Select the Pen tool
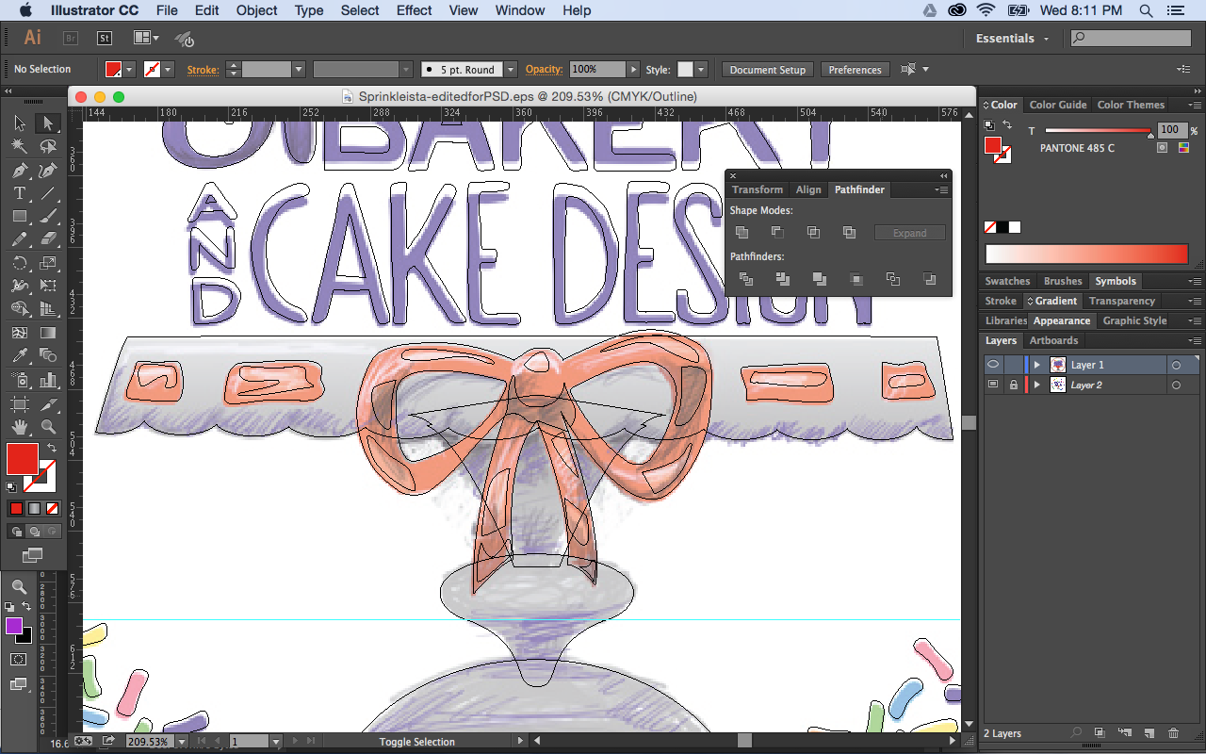 point(19,171)
